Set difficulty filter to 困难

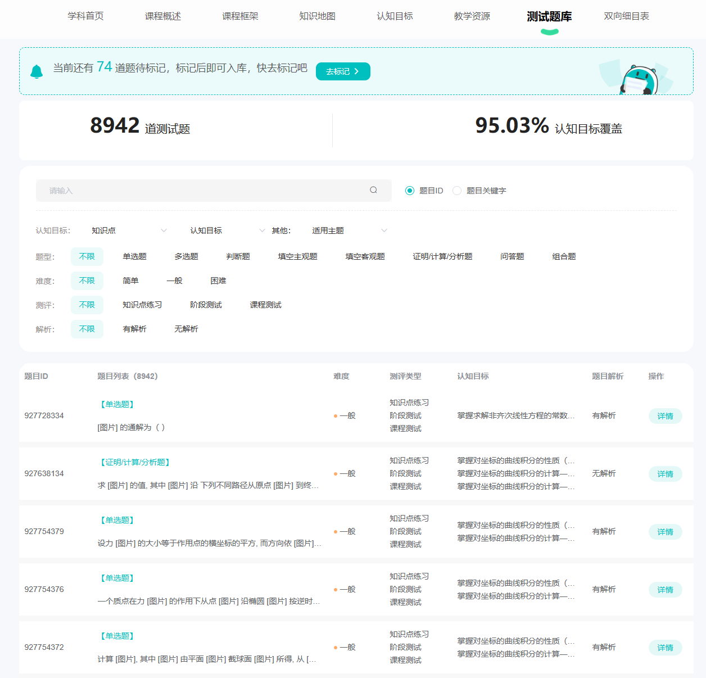pos(218,281)
